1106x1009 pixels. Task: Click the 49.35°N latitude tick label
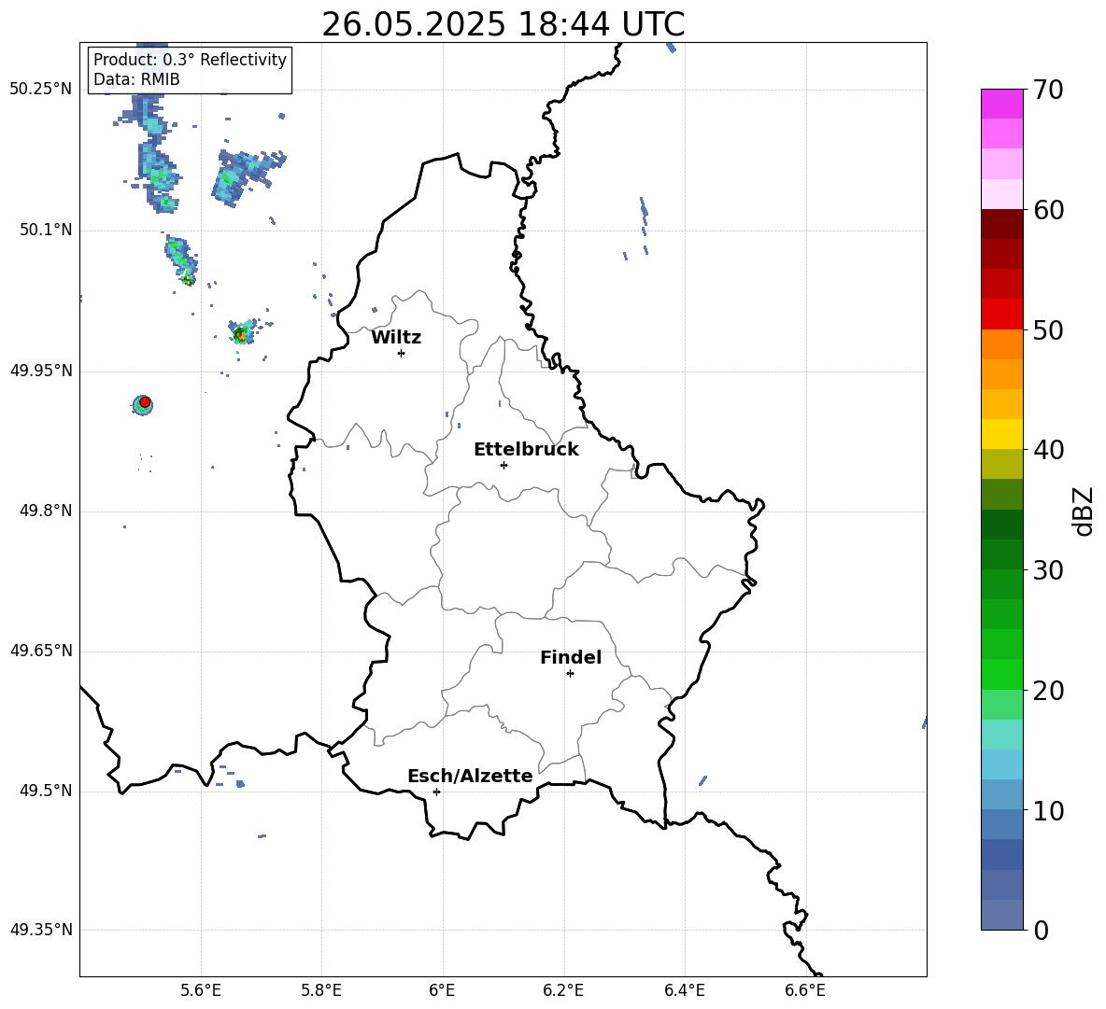tap(41, 930)
